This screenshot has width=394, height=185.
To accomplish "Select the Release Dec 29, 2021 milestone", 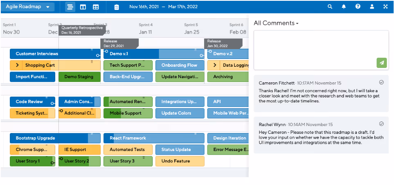I will pos(119,43).
